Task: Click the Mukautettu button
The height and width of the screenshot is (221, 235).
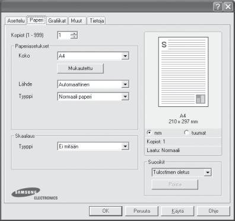Action: pos(80,68)
